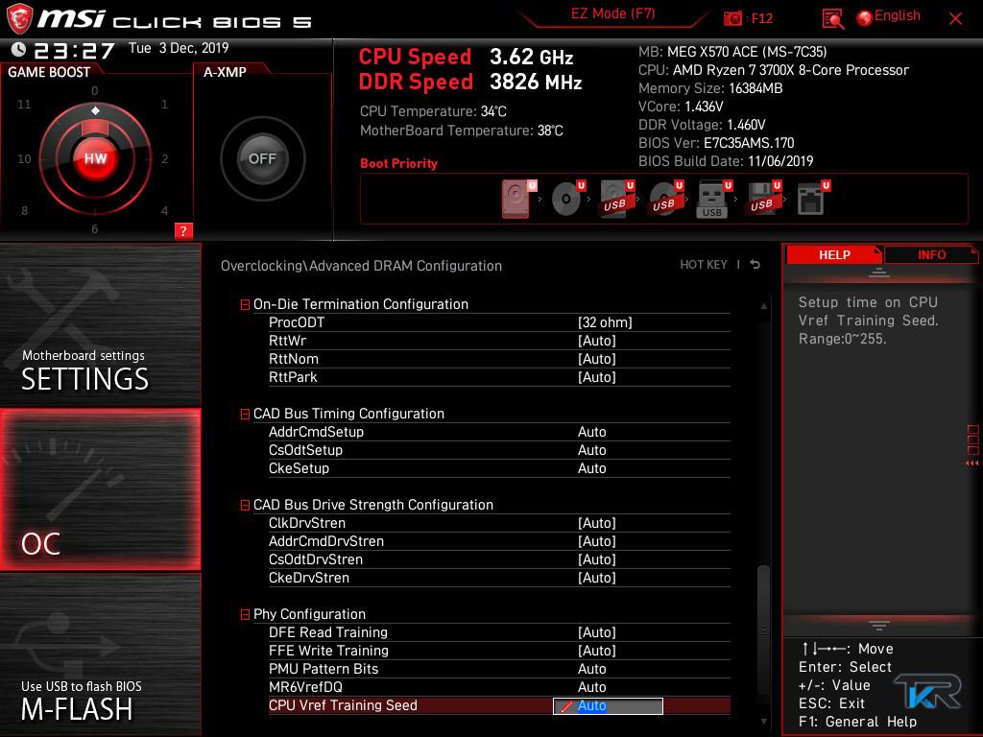Image resolution: width=983 pixels, height=737 pixels.
Task: Click the settings list scroll up arrow
Action: pos(763,306)
